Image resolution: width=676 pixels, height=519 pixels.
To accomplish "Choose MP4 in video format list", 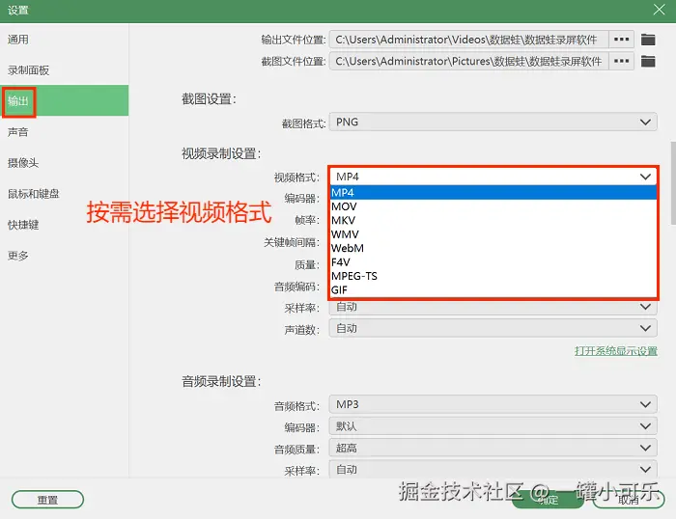I will point(493,193).
